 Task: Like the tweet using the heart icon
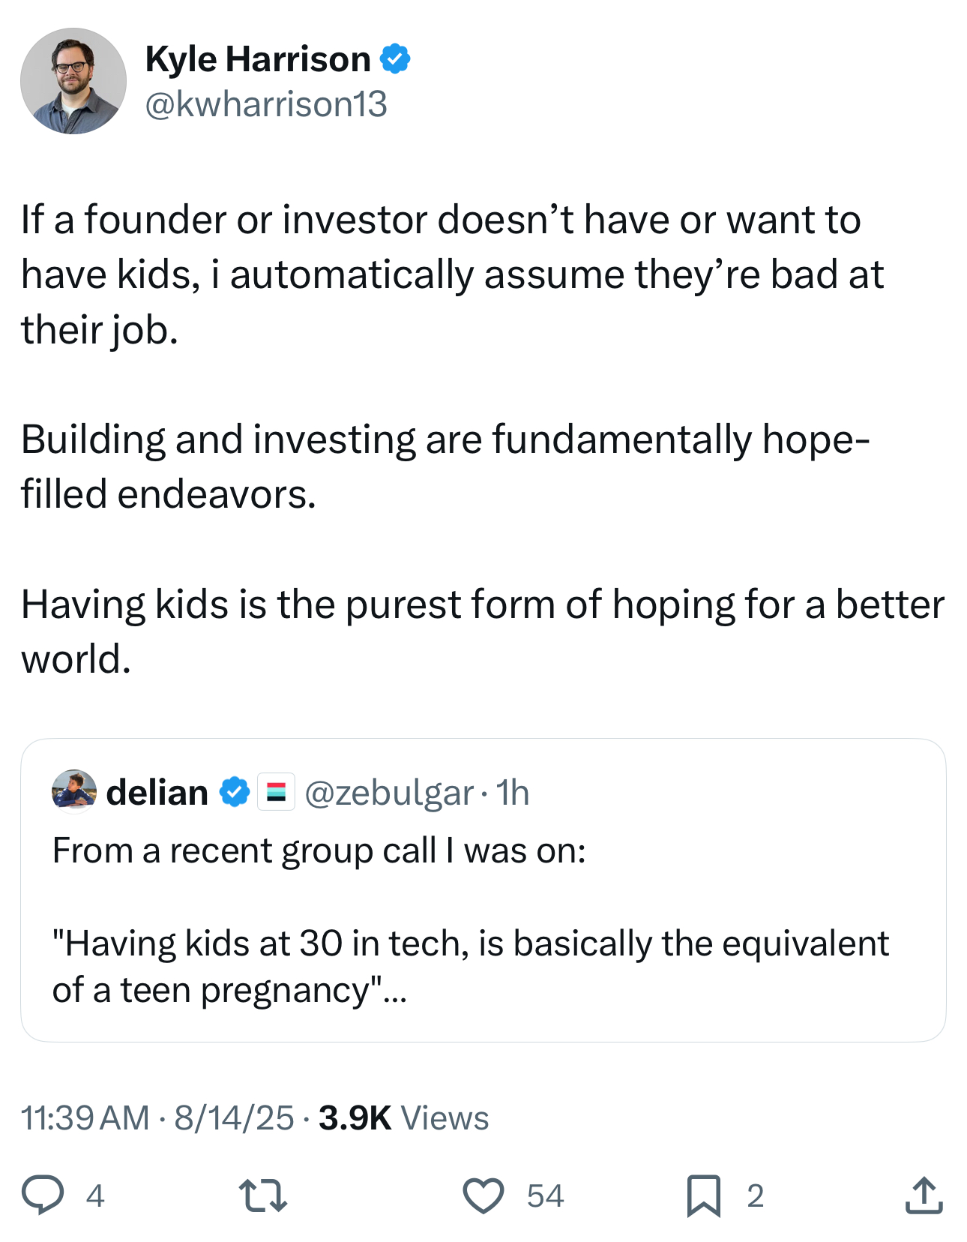[x=486, y=1195]
